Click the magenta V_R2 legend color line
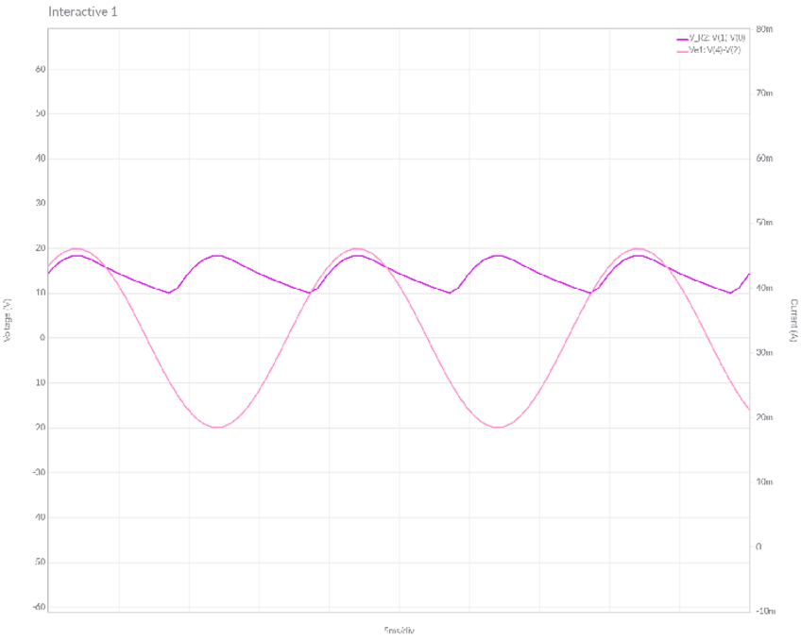 [682, 39]
